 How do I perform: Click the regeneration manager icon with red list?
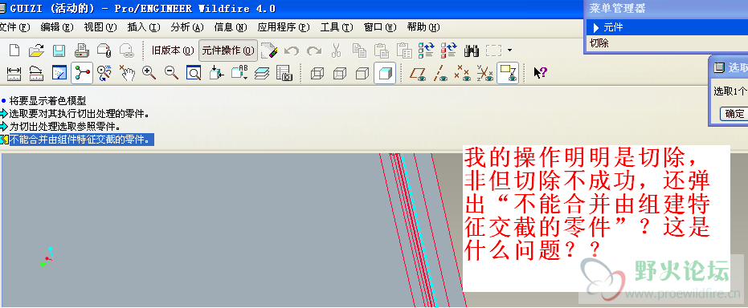(x=449, y=51)
